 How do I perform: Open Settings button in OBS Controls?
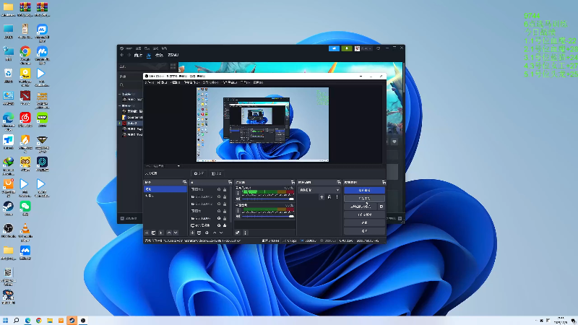(364, 222)
